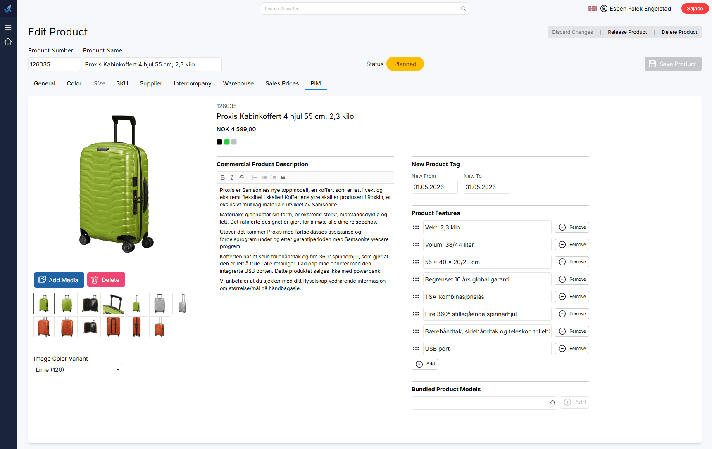Click the magnifier icon in the SnowBee search
The image size is (712, 449).
coord(463,9)
